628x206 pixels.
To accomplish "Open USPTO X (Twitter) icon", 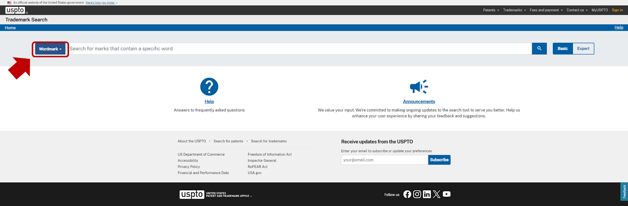I will [x=437, y=194].
